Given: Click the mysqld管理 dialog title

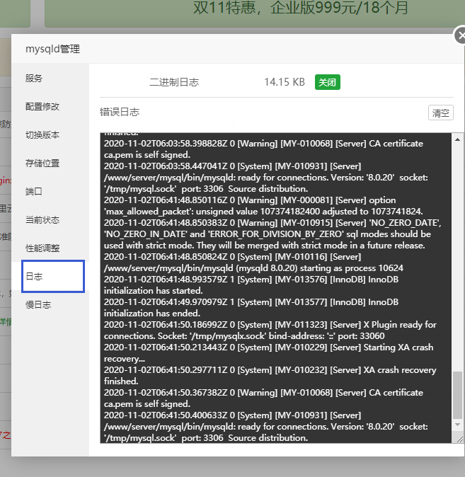Looking at the screenshot, I should click(52, 49).
